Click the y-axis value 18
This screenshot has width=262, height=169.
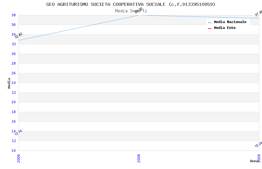(x=14, y=112)
